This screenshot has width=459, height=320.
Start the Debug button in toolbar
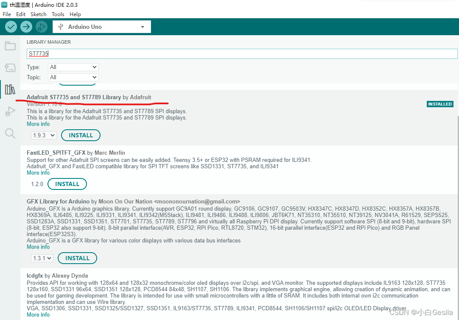(41, 27)
